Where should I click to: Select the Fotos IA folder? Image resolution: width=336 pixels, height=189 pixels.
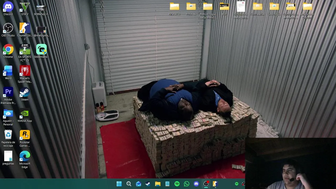(191, 9)
